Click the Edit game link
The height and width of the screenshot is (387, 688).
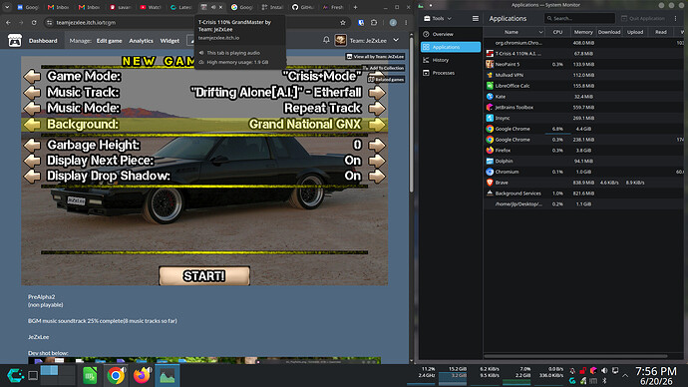pos(110,41)
